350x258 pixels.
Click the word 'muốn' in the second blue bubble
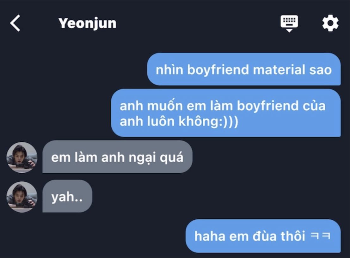[165, 105]
